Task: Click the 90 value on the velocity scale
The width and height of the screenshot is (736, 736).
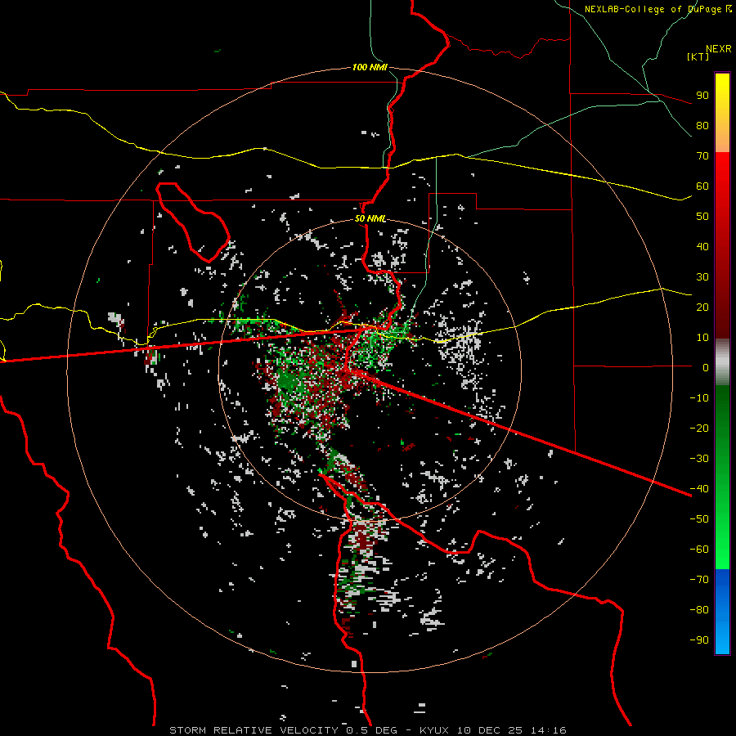Action: pos(702,96)
